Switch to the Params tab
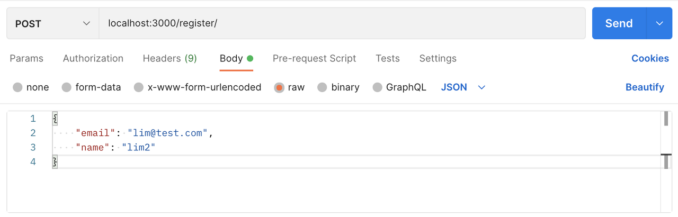 click(x=26, y=58)
